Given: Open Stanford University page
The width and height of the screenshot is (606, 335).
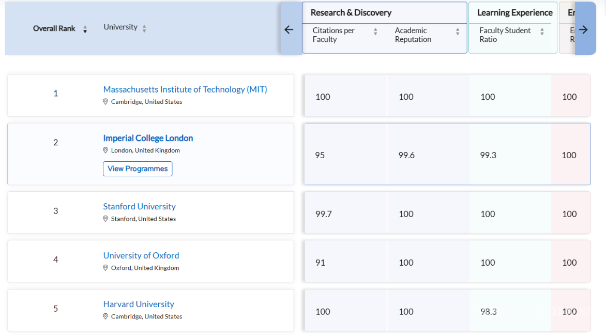Looking at the screenshot, I should click(x=139, y=206).
